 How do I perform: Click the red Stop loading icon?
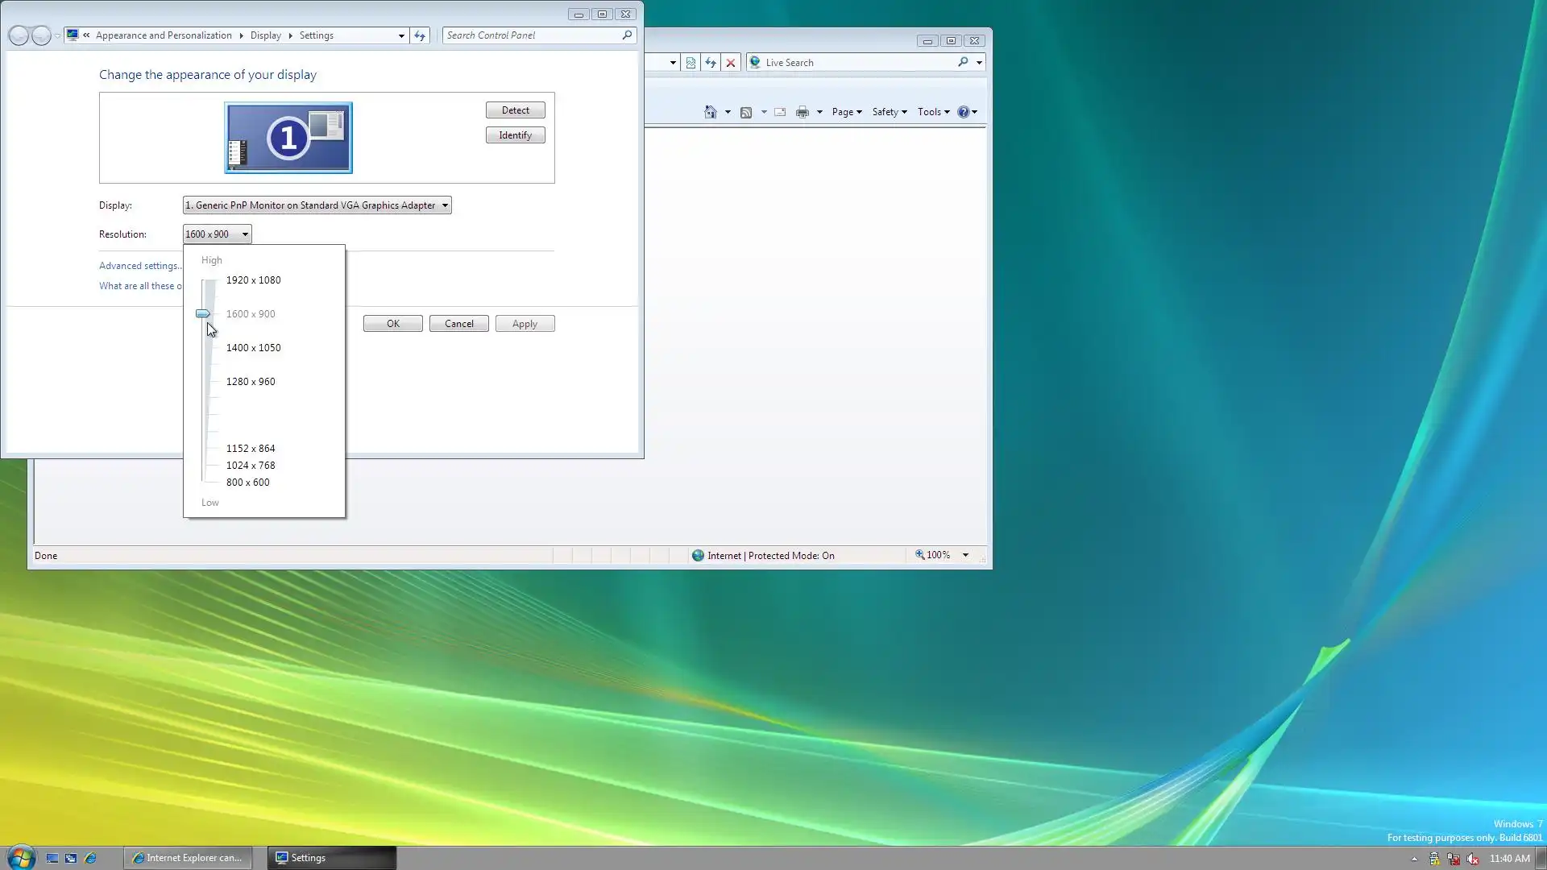[x=731, y=63]
